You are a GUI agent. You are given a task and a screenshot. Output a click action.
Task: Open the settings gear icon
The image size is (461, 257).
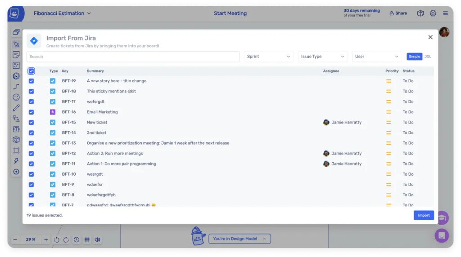tap(433, 13)
